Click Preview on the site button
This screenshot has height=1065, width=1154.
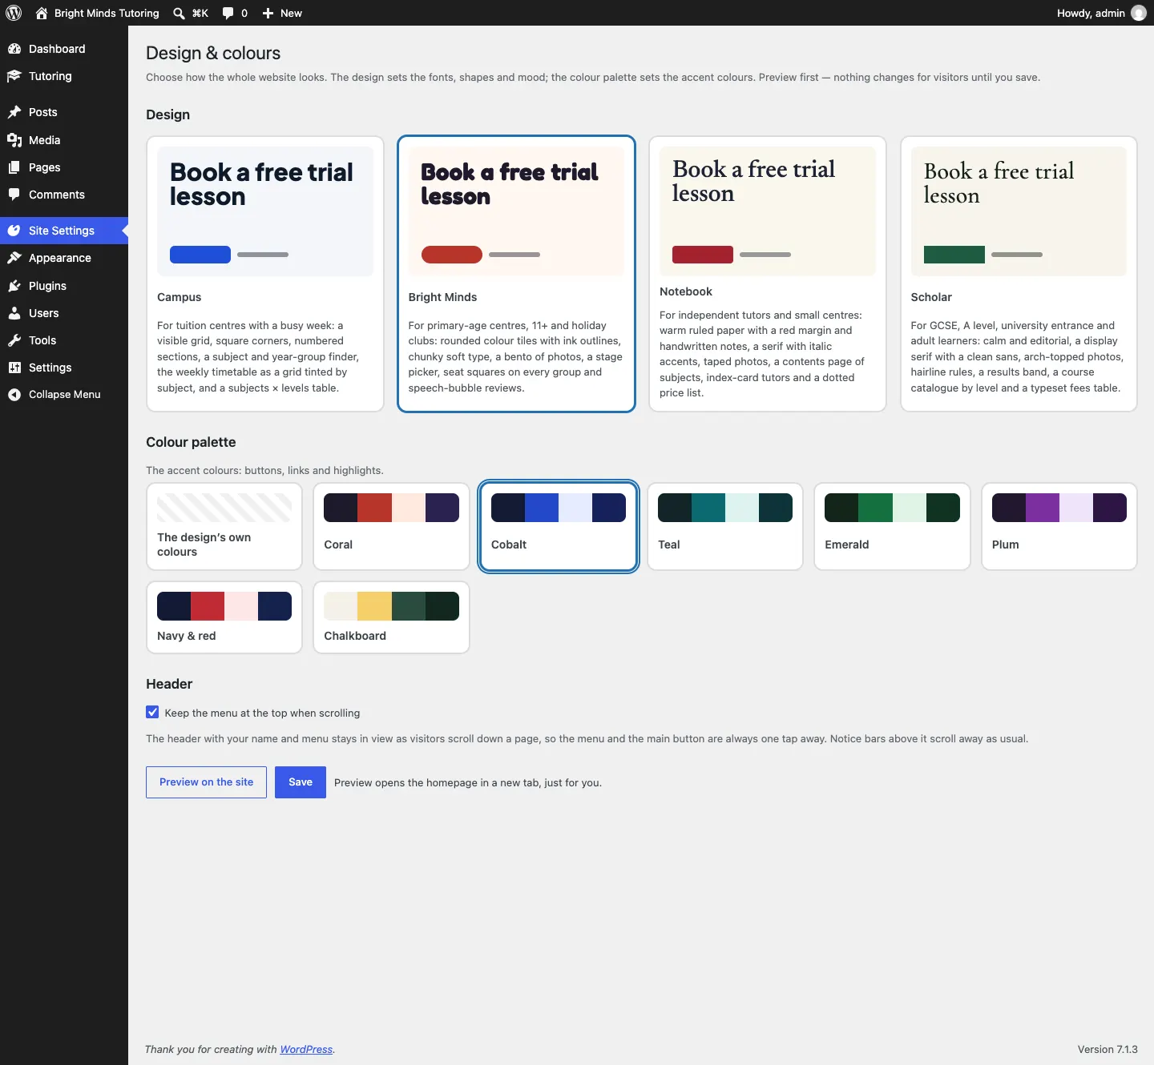206,782
